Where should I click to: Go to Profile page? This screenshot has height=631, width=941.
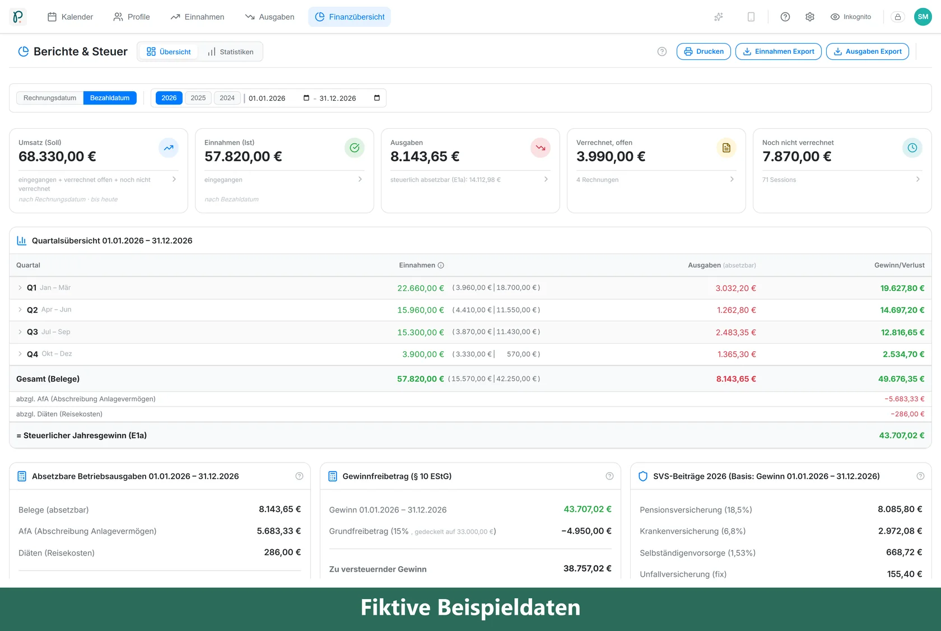pyautogui.click(x=132, y=17)
